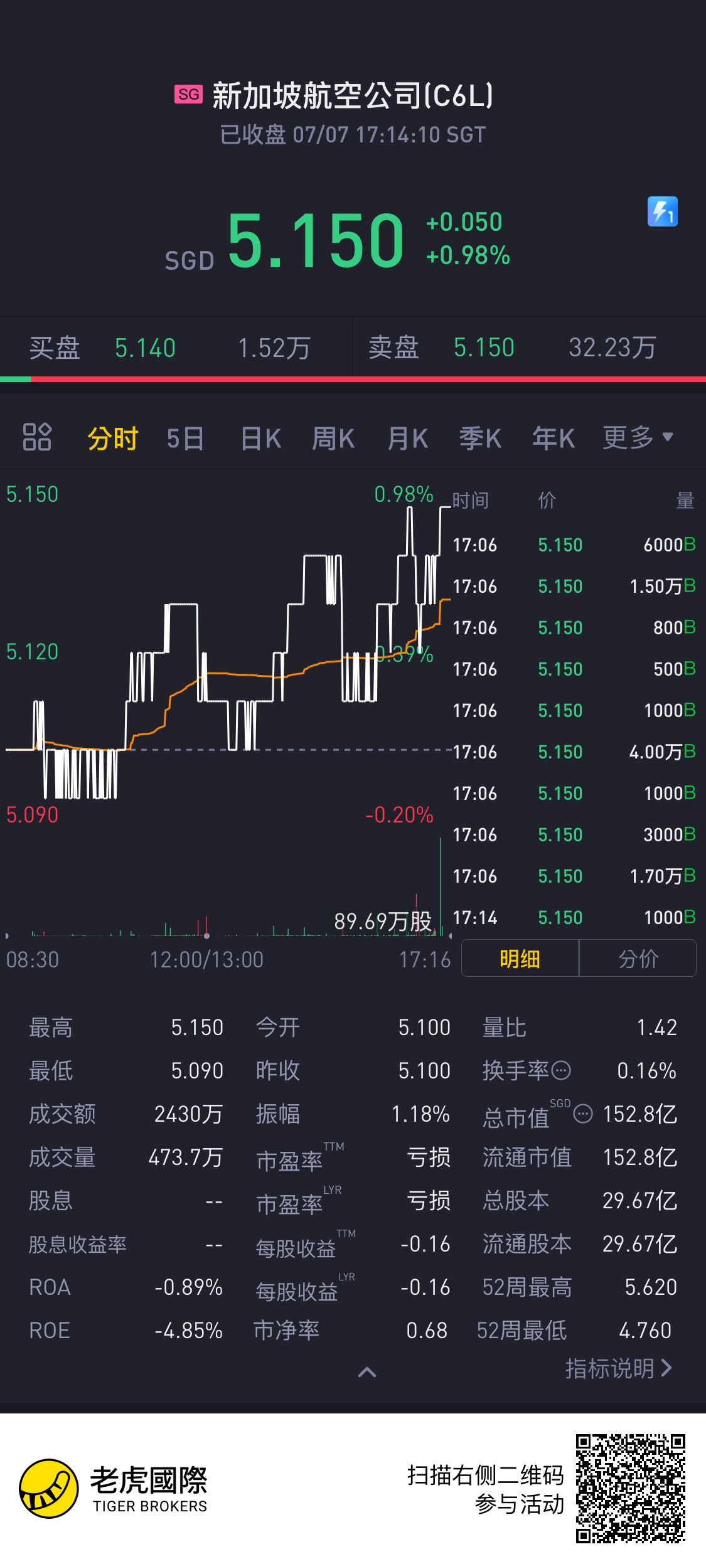Tap the QR code image
706x1564 pixels.
tap(631, 1488)
